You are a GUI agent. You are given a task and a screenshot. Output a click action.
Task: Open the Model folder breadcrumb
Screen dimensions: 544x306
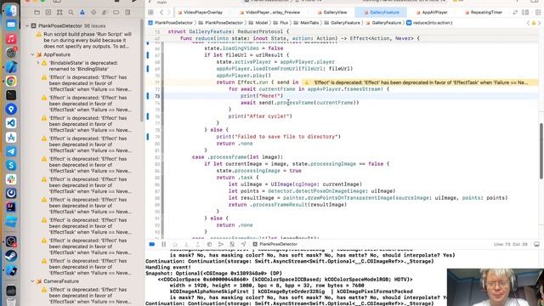tap(258, 23)
